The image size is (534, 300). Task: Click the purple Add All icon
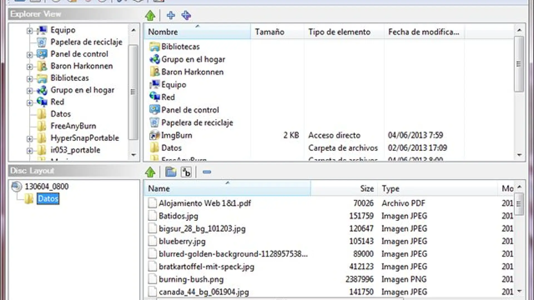click(x=186, y=15)
